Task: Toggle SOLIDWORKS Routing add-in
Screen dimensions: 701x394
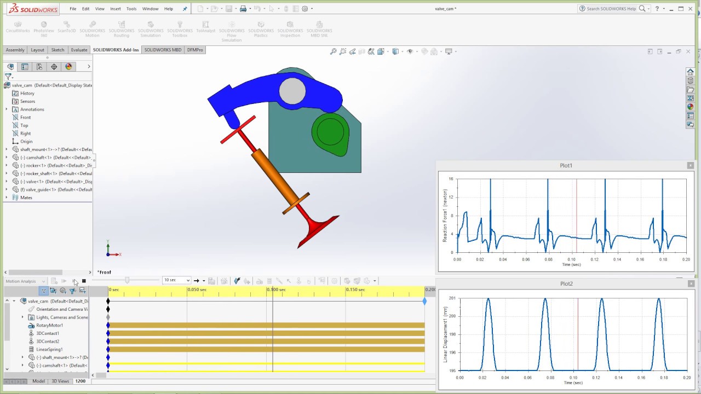Action: point(122,30)
